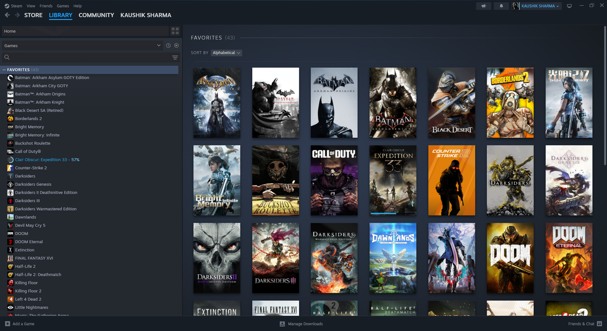Open the View menu

[31, 6]
